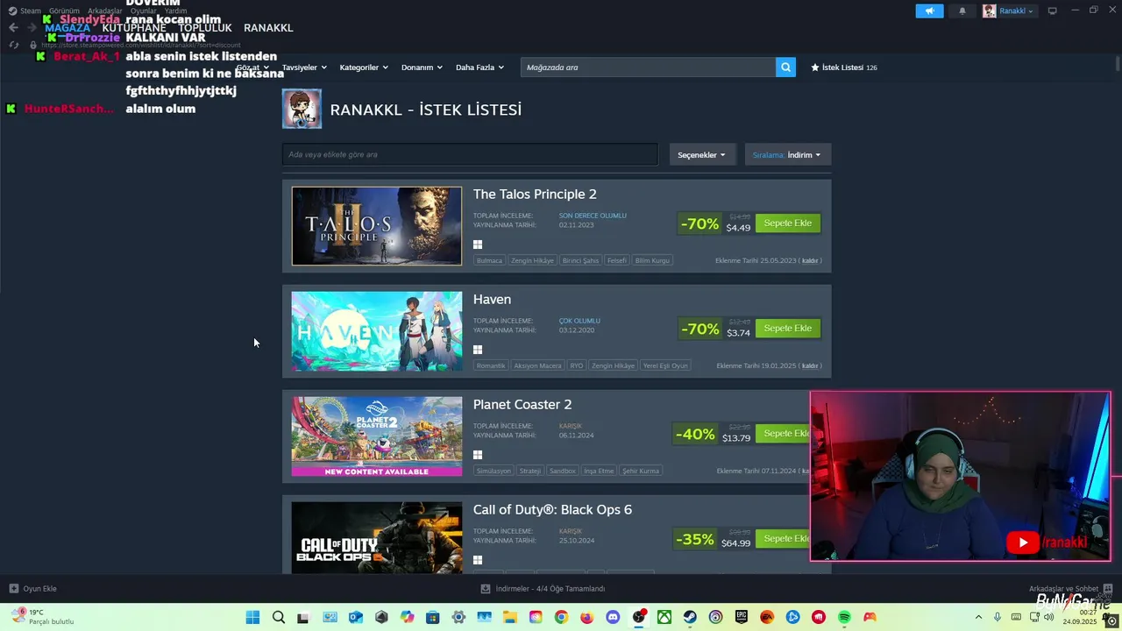Screen dimensions: 1122x631
Task: Click the Birinci Şahıs tag
Action: tap(581, 260)
